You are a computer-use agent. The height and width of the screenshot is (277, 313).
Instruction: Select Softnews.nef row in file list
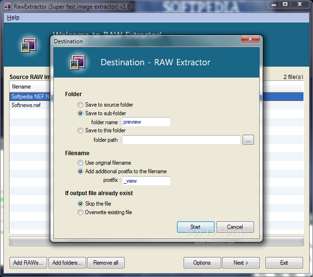[x=30, y=105]
